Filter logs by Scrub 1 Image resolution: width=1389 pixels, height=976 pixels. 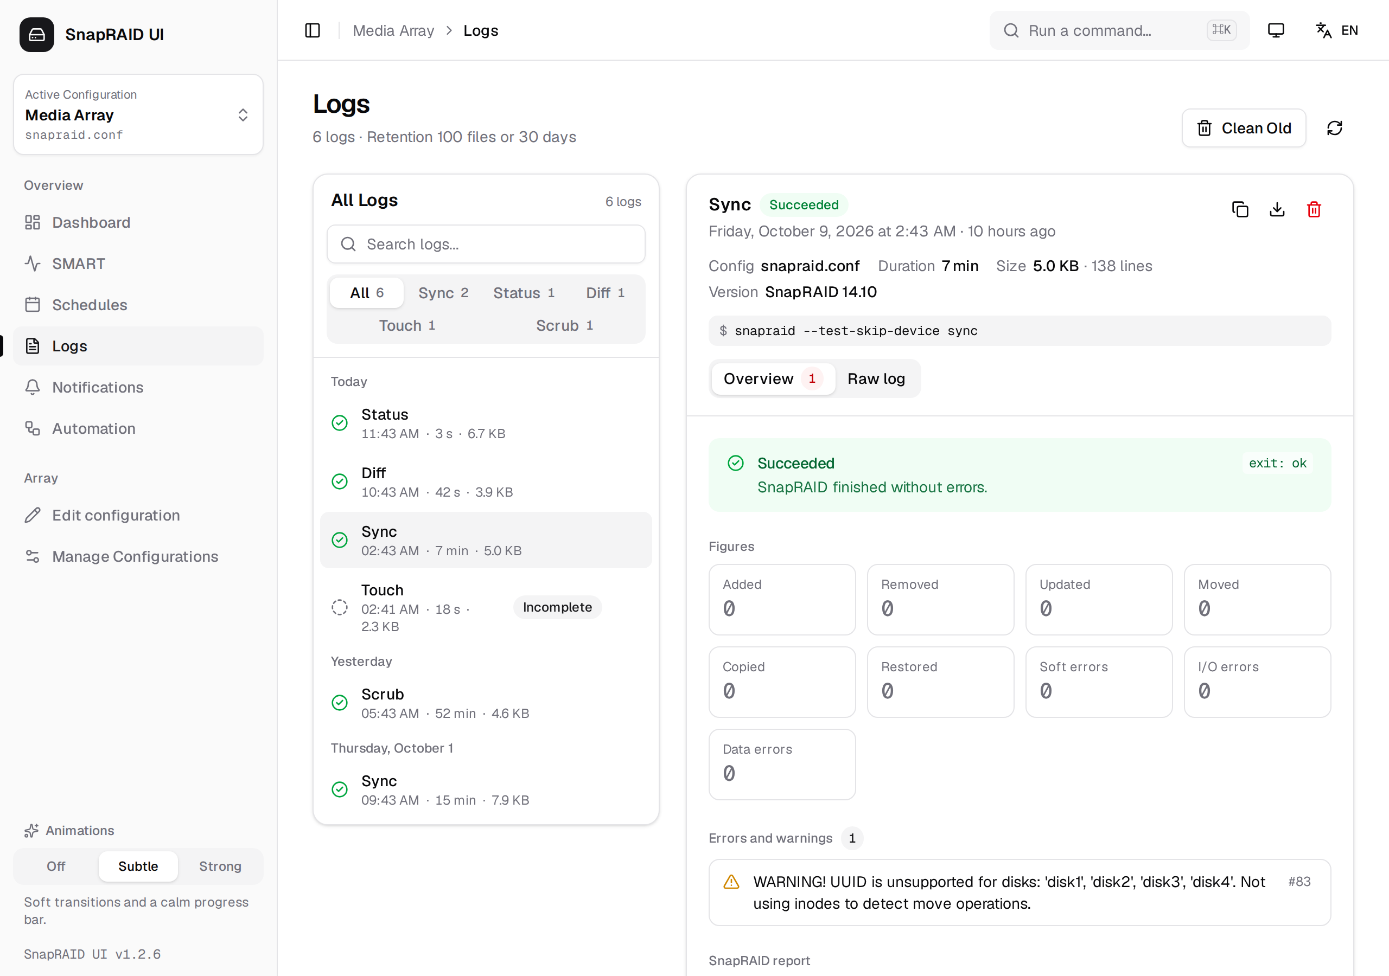click(564, 325)
